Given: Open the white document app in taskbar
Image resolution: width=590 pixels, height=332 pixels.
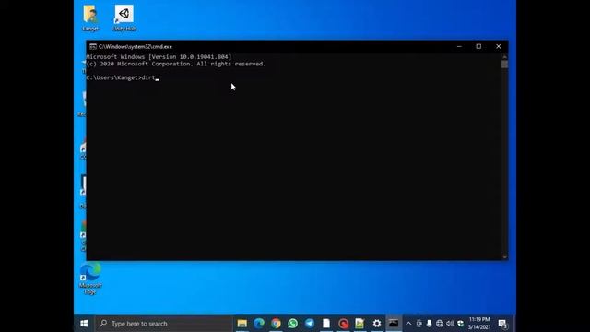Looking at the screenshot, I should 326,324.
